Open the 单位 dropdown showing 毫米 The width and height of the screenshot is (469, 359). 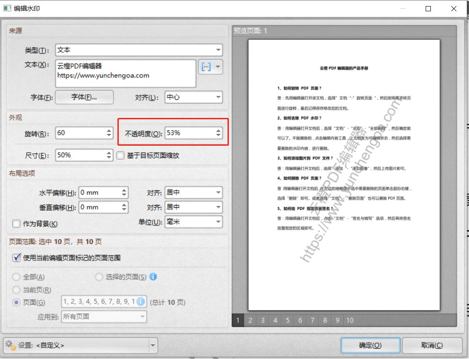(x=193, y=222)
